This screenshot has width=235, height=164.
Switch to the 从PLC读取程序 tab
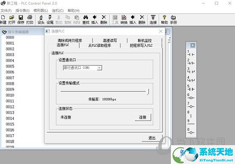pos(100,45)
